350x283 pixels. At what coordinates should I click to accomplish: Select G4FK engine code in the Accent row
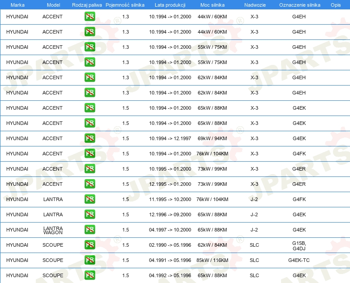pos(299,154)
